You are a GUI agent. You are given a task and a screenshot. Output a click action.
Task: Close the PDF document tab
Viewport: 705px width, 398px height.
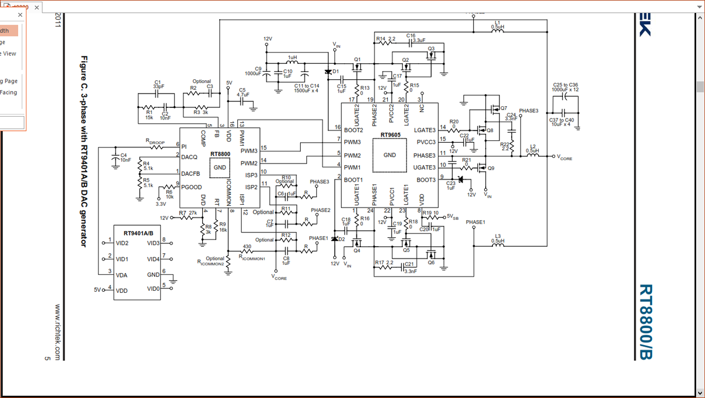pos(37,8)
